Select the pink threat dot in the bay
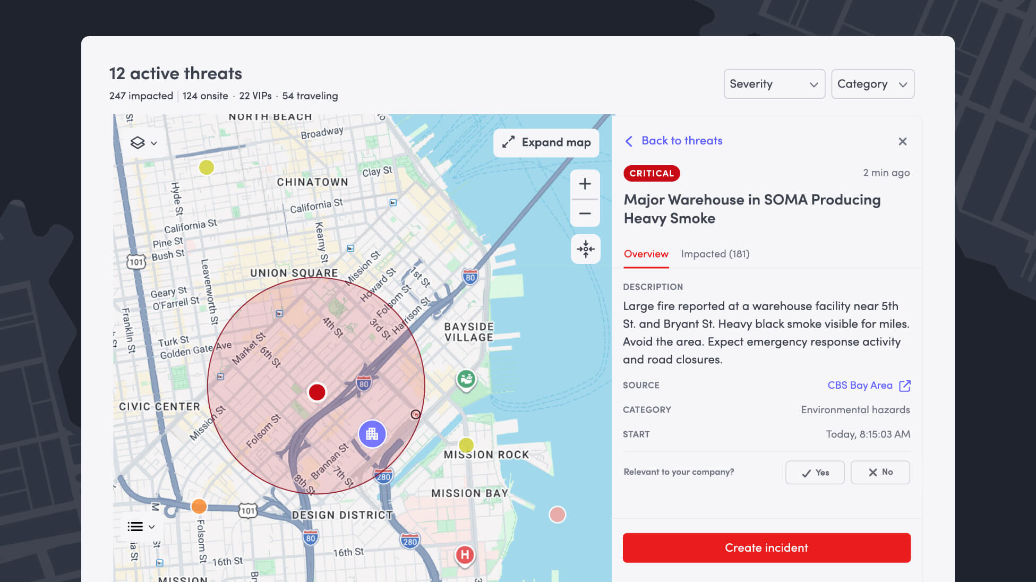The image size is (1036, 582). (557, 515)
